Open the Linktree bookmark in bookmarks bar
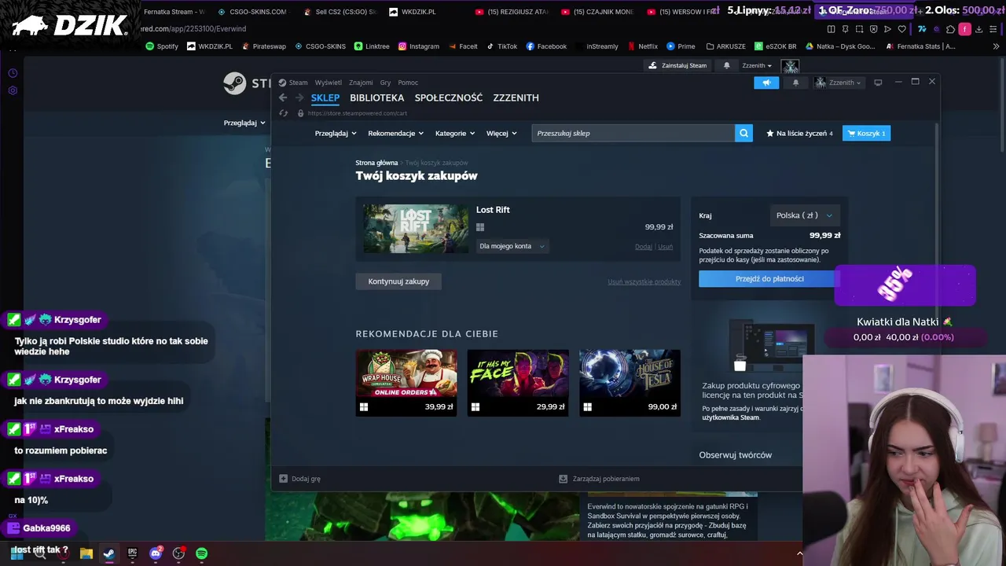 coord(372,46)
